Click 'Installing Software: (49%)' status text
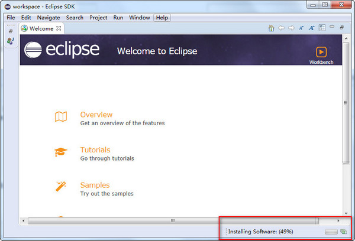The width and height of the screenshot is (355, 241). point(260,232)
